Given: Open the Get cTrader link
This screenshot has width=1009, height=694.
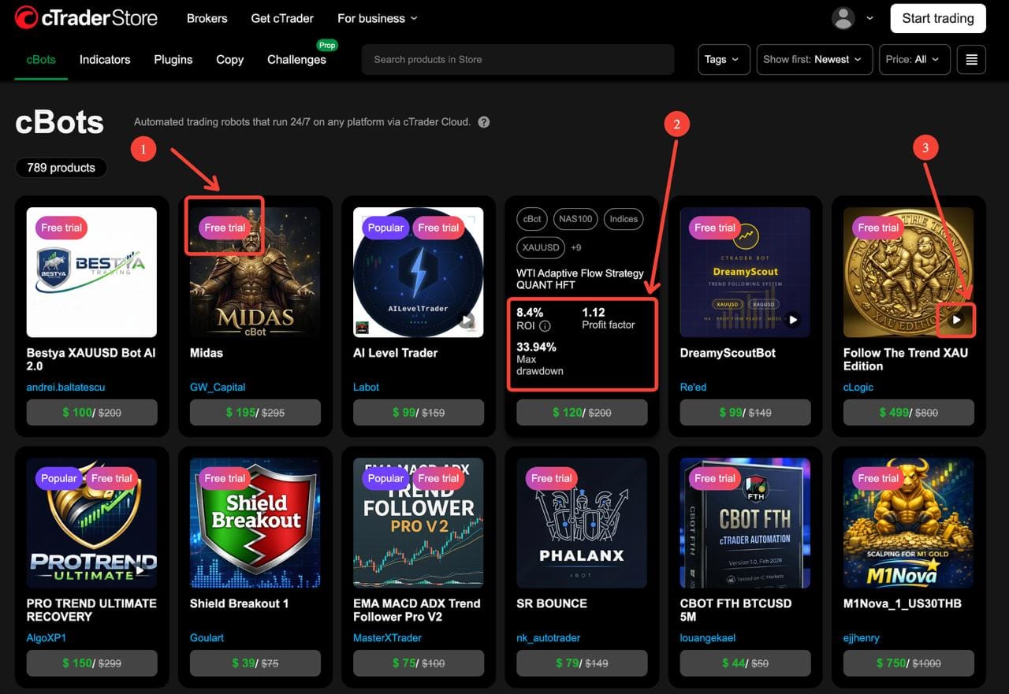Looking at the screenshot, I should (x=282, y=18).
